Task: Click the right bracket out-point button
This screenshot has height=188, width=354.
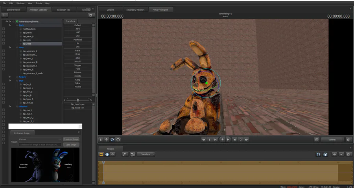Action: 241,140
